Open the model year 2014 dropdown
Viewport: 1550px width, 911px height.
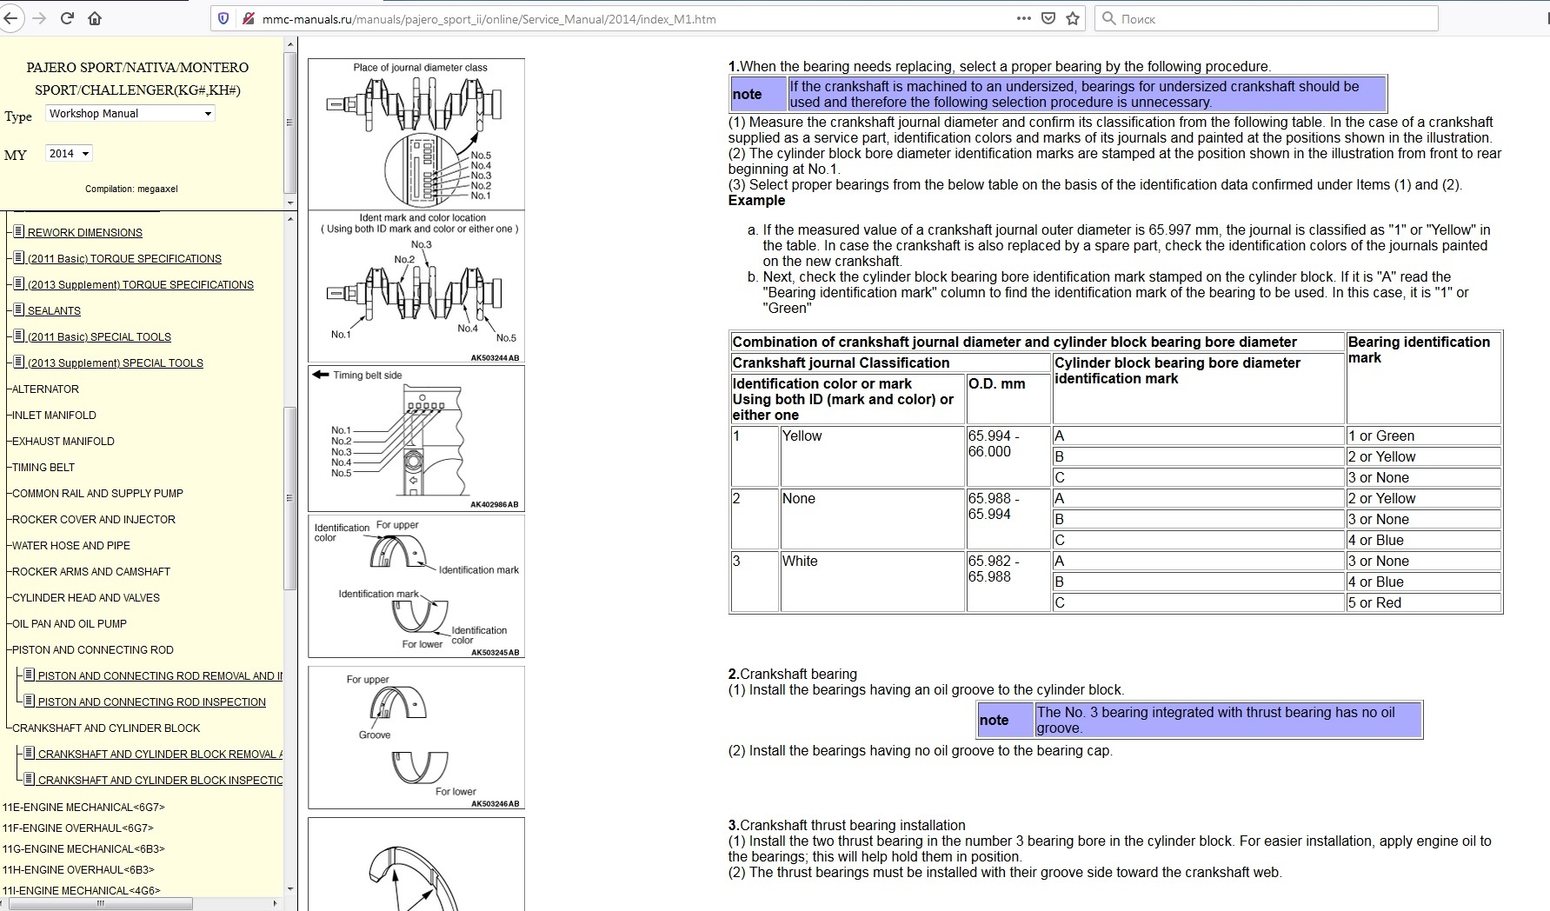coord(69,154)
